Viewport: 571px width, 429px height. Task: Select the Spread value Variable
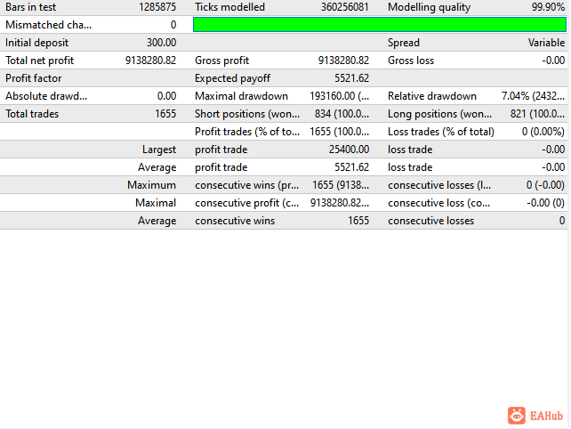point(547,43)
